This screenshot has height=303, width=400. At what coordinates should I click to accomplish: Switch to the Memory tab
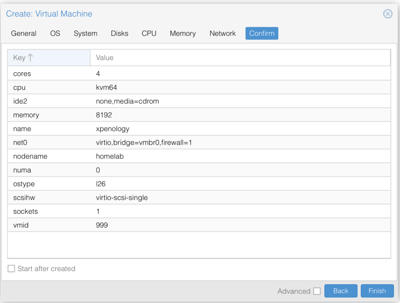point(182,34)
